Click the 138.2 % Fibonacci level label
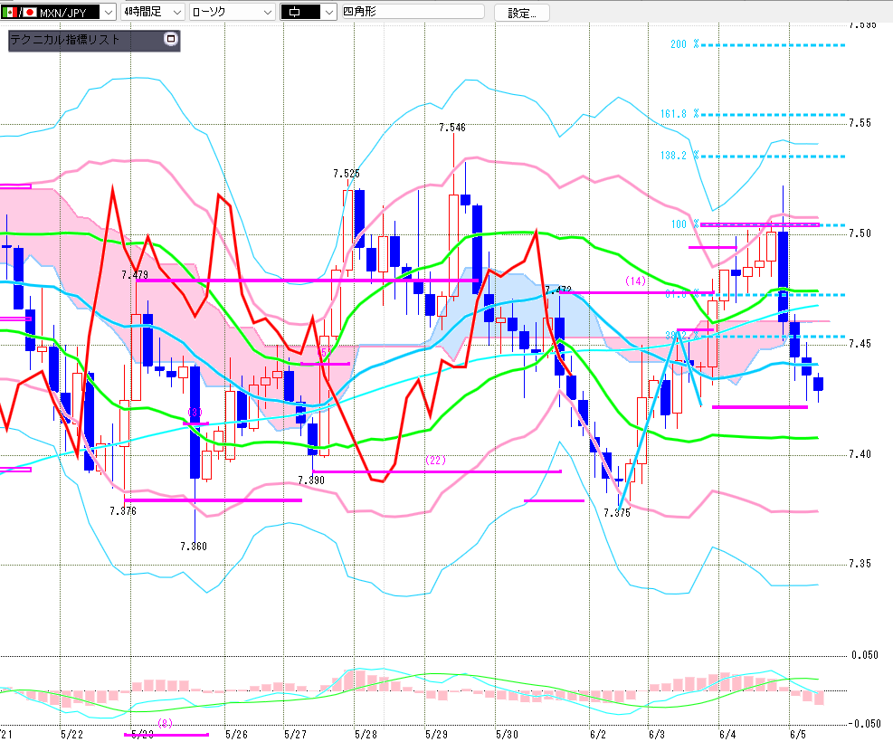This screenshot has width=893, height=742. pyautogui.click(x=679, y=156)
